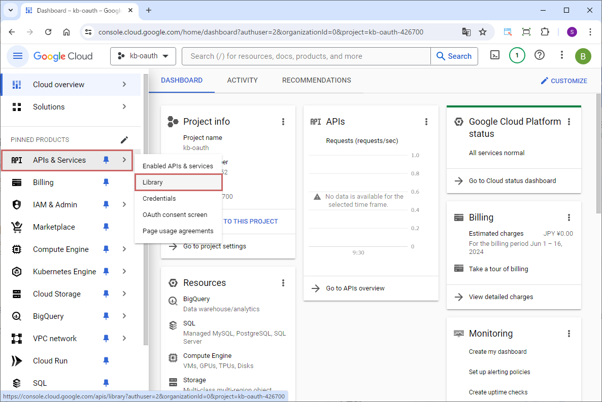Unpin Marketplace using its pin icon
The height and width of the screenshot is (402, 602).
click(106, 227)
